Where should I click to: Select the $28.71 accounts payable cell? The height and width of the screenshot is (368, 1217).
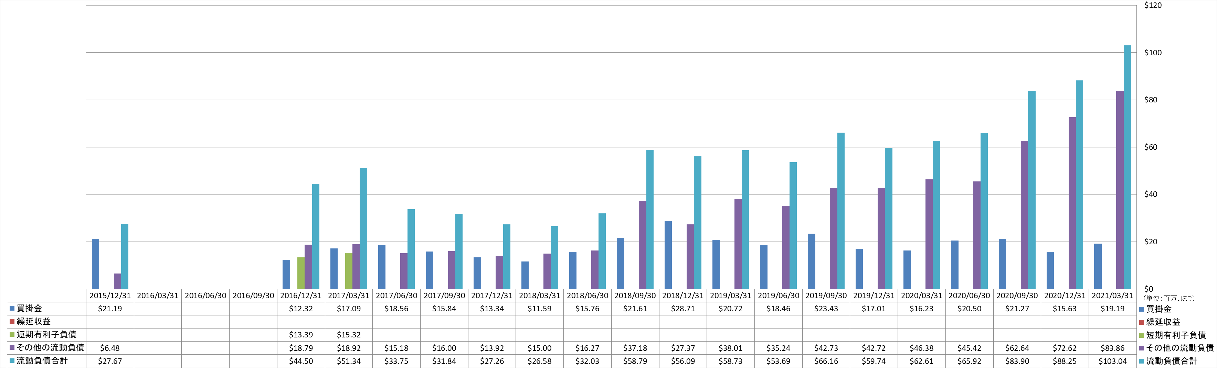683,309
